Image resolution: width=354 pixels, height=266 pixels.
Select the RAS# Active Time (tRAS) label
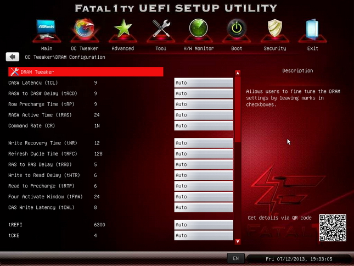(40, 115)
